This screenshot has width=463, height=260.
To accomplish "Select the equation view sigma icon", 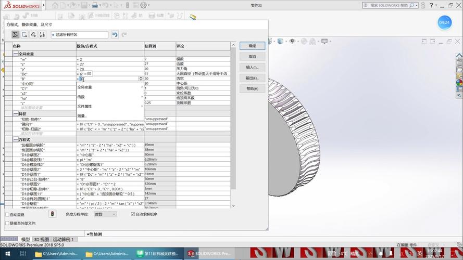I will 15,34.
